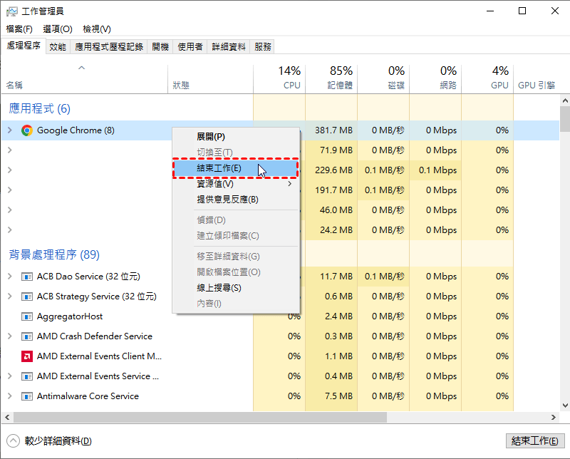570x459 pixels.
Task: Switch to the 效能 tab
Action: [x=58, y=46]
